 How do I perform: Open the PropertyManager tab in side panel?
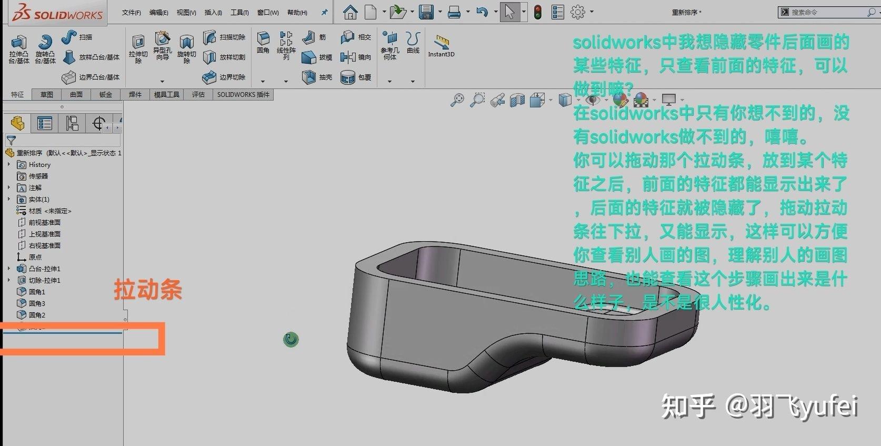(x=45, y=124)
